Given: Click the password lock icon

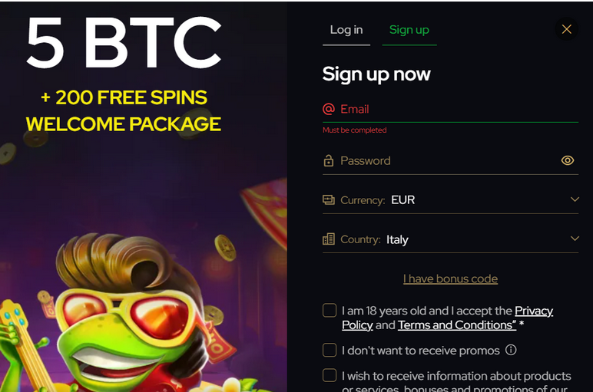Looking at the screenshot, I should [x=329, y=161].
